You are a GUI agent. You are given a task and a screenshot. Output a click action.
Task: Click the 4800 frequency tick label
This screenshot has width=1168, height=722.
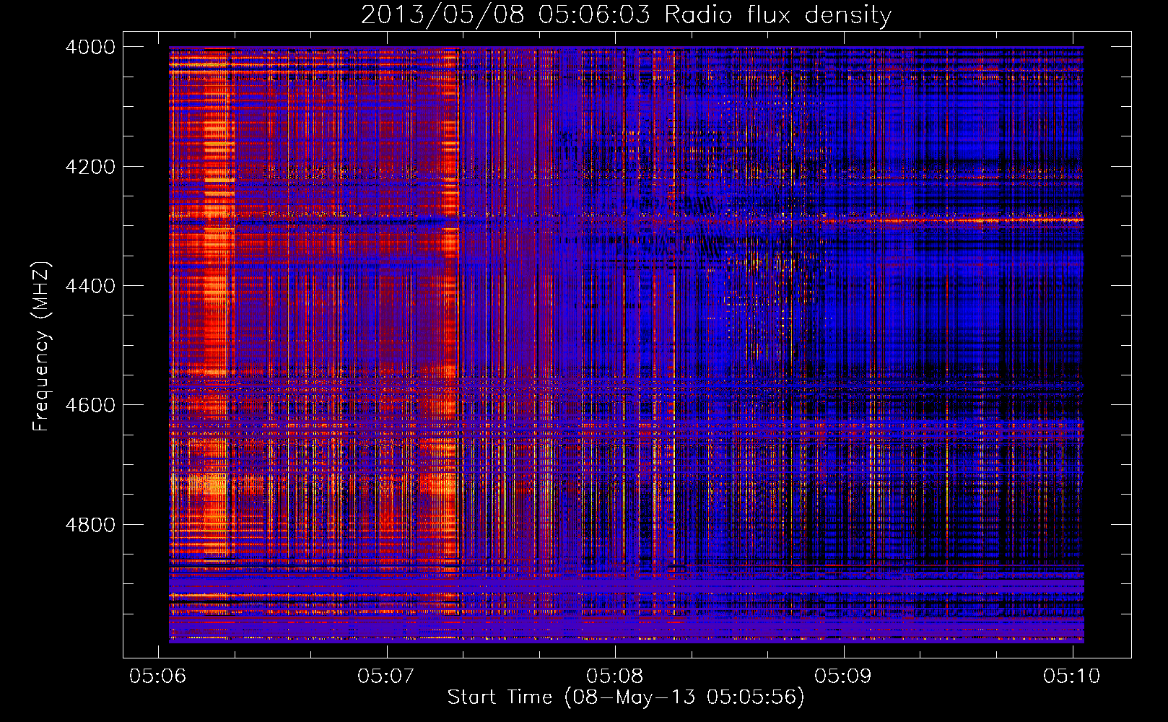point(90,525)
